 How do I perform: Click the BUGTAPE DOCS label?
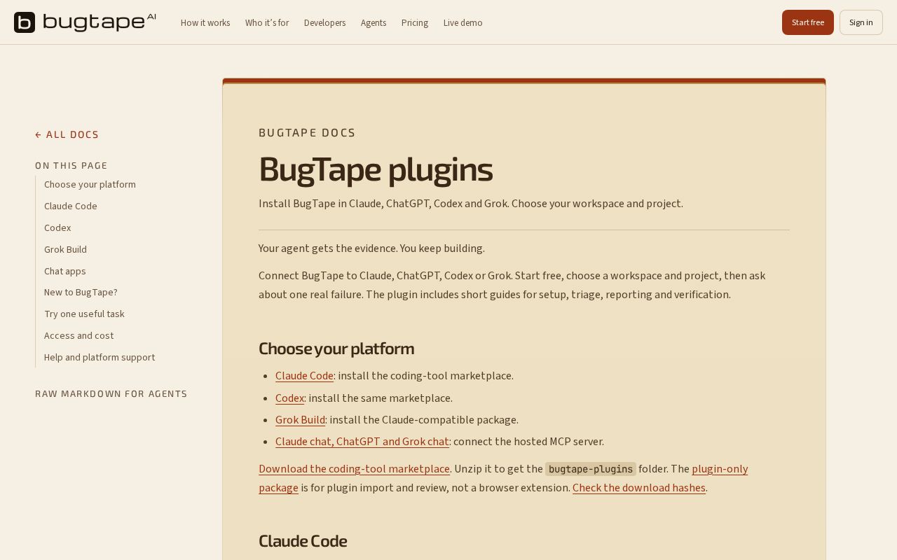pyautogui.click(x=307, y=133)
